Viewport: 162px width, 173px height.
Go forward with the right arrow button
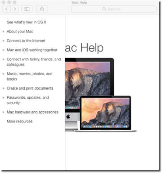(15, 9)
